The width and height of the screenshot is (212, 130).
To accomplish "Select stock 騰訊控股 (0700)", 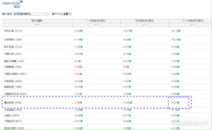I will click(x=13, y=103).
